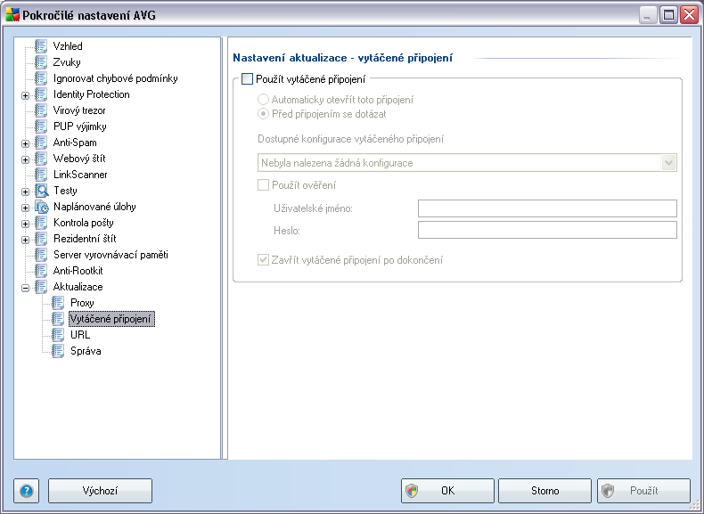Click the LinkScanner icon
Screen dimensions: 704x514
coord(41,175)
